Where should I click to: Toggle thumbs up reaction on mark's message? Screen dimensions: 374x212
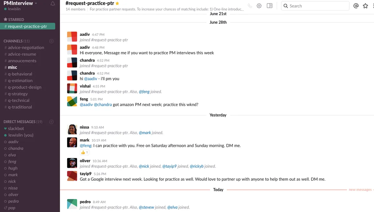pyautogui.click(x=84, y=152)
